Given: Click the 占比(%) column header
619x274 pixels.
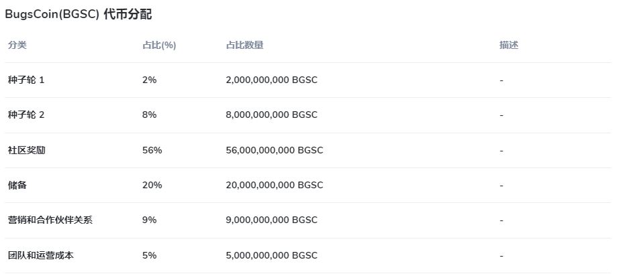Looking at the screenshot, I should (159, 46).
